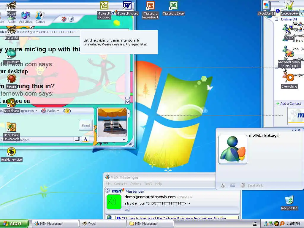Open the Microsoft Word desktop shortcut

pyautogui.click(x=127, y=8)
